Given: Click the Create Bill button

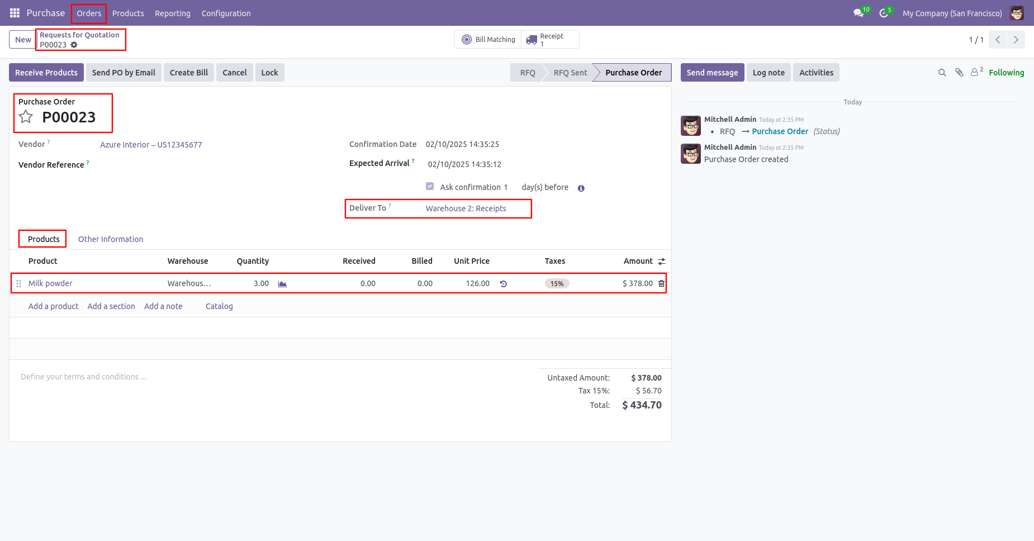Looking at the screenshot, I should coord(189,73).
